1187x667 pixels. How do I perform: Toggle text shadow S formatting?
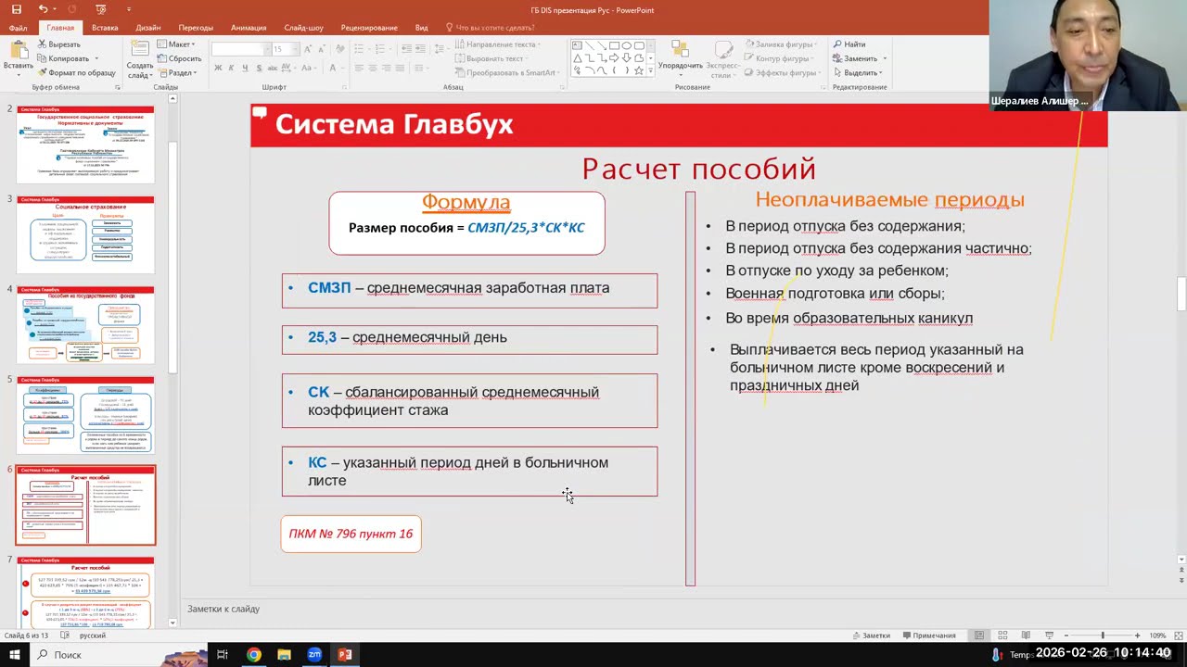tap(258, 68)
